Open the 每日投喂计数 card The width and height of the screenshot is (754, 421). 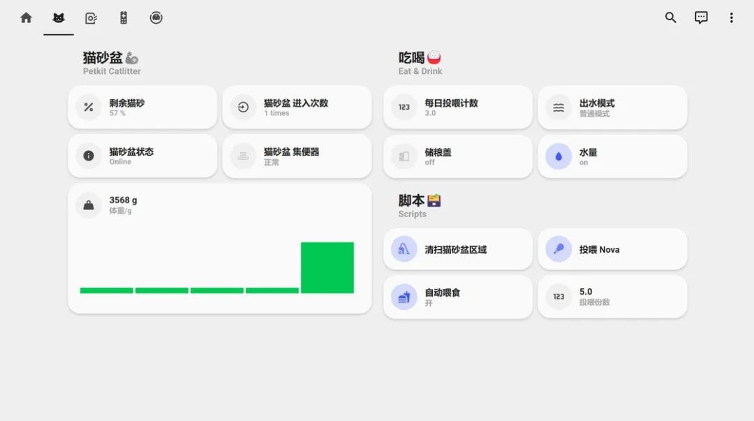click(458, 108)
